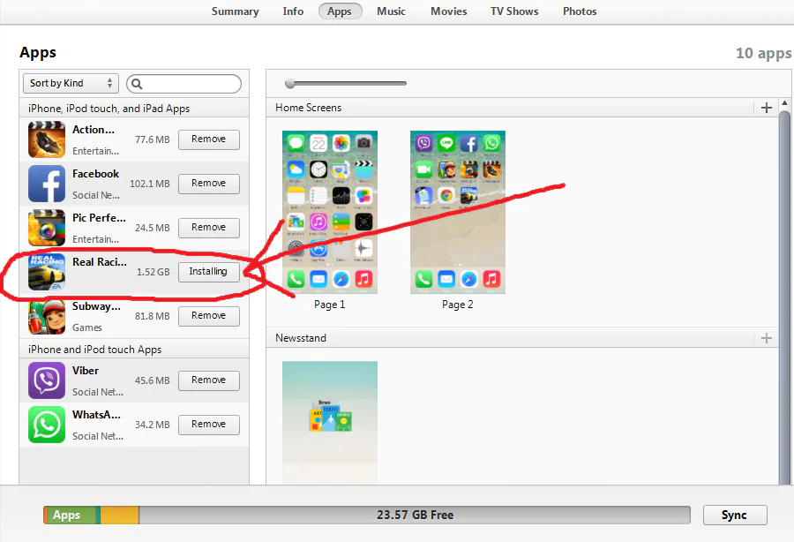
Task: Remove the Facebook app
Action: tap(208, 184)
